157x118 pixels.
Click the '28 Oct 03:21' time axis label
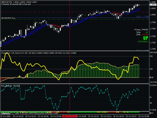click(106, 116)
